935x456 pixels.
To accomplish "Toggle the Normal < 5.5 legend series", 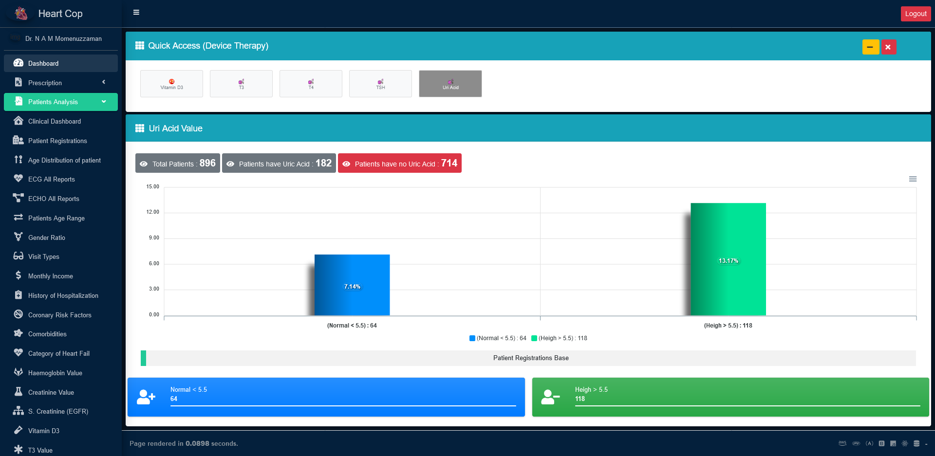I will pyautogui.click(x=498, y=338).
